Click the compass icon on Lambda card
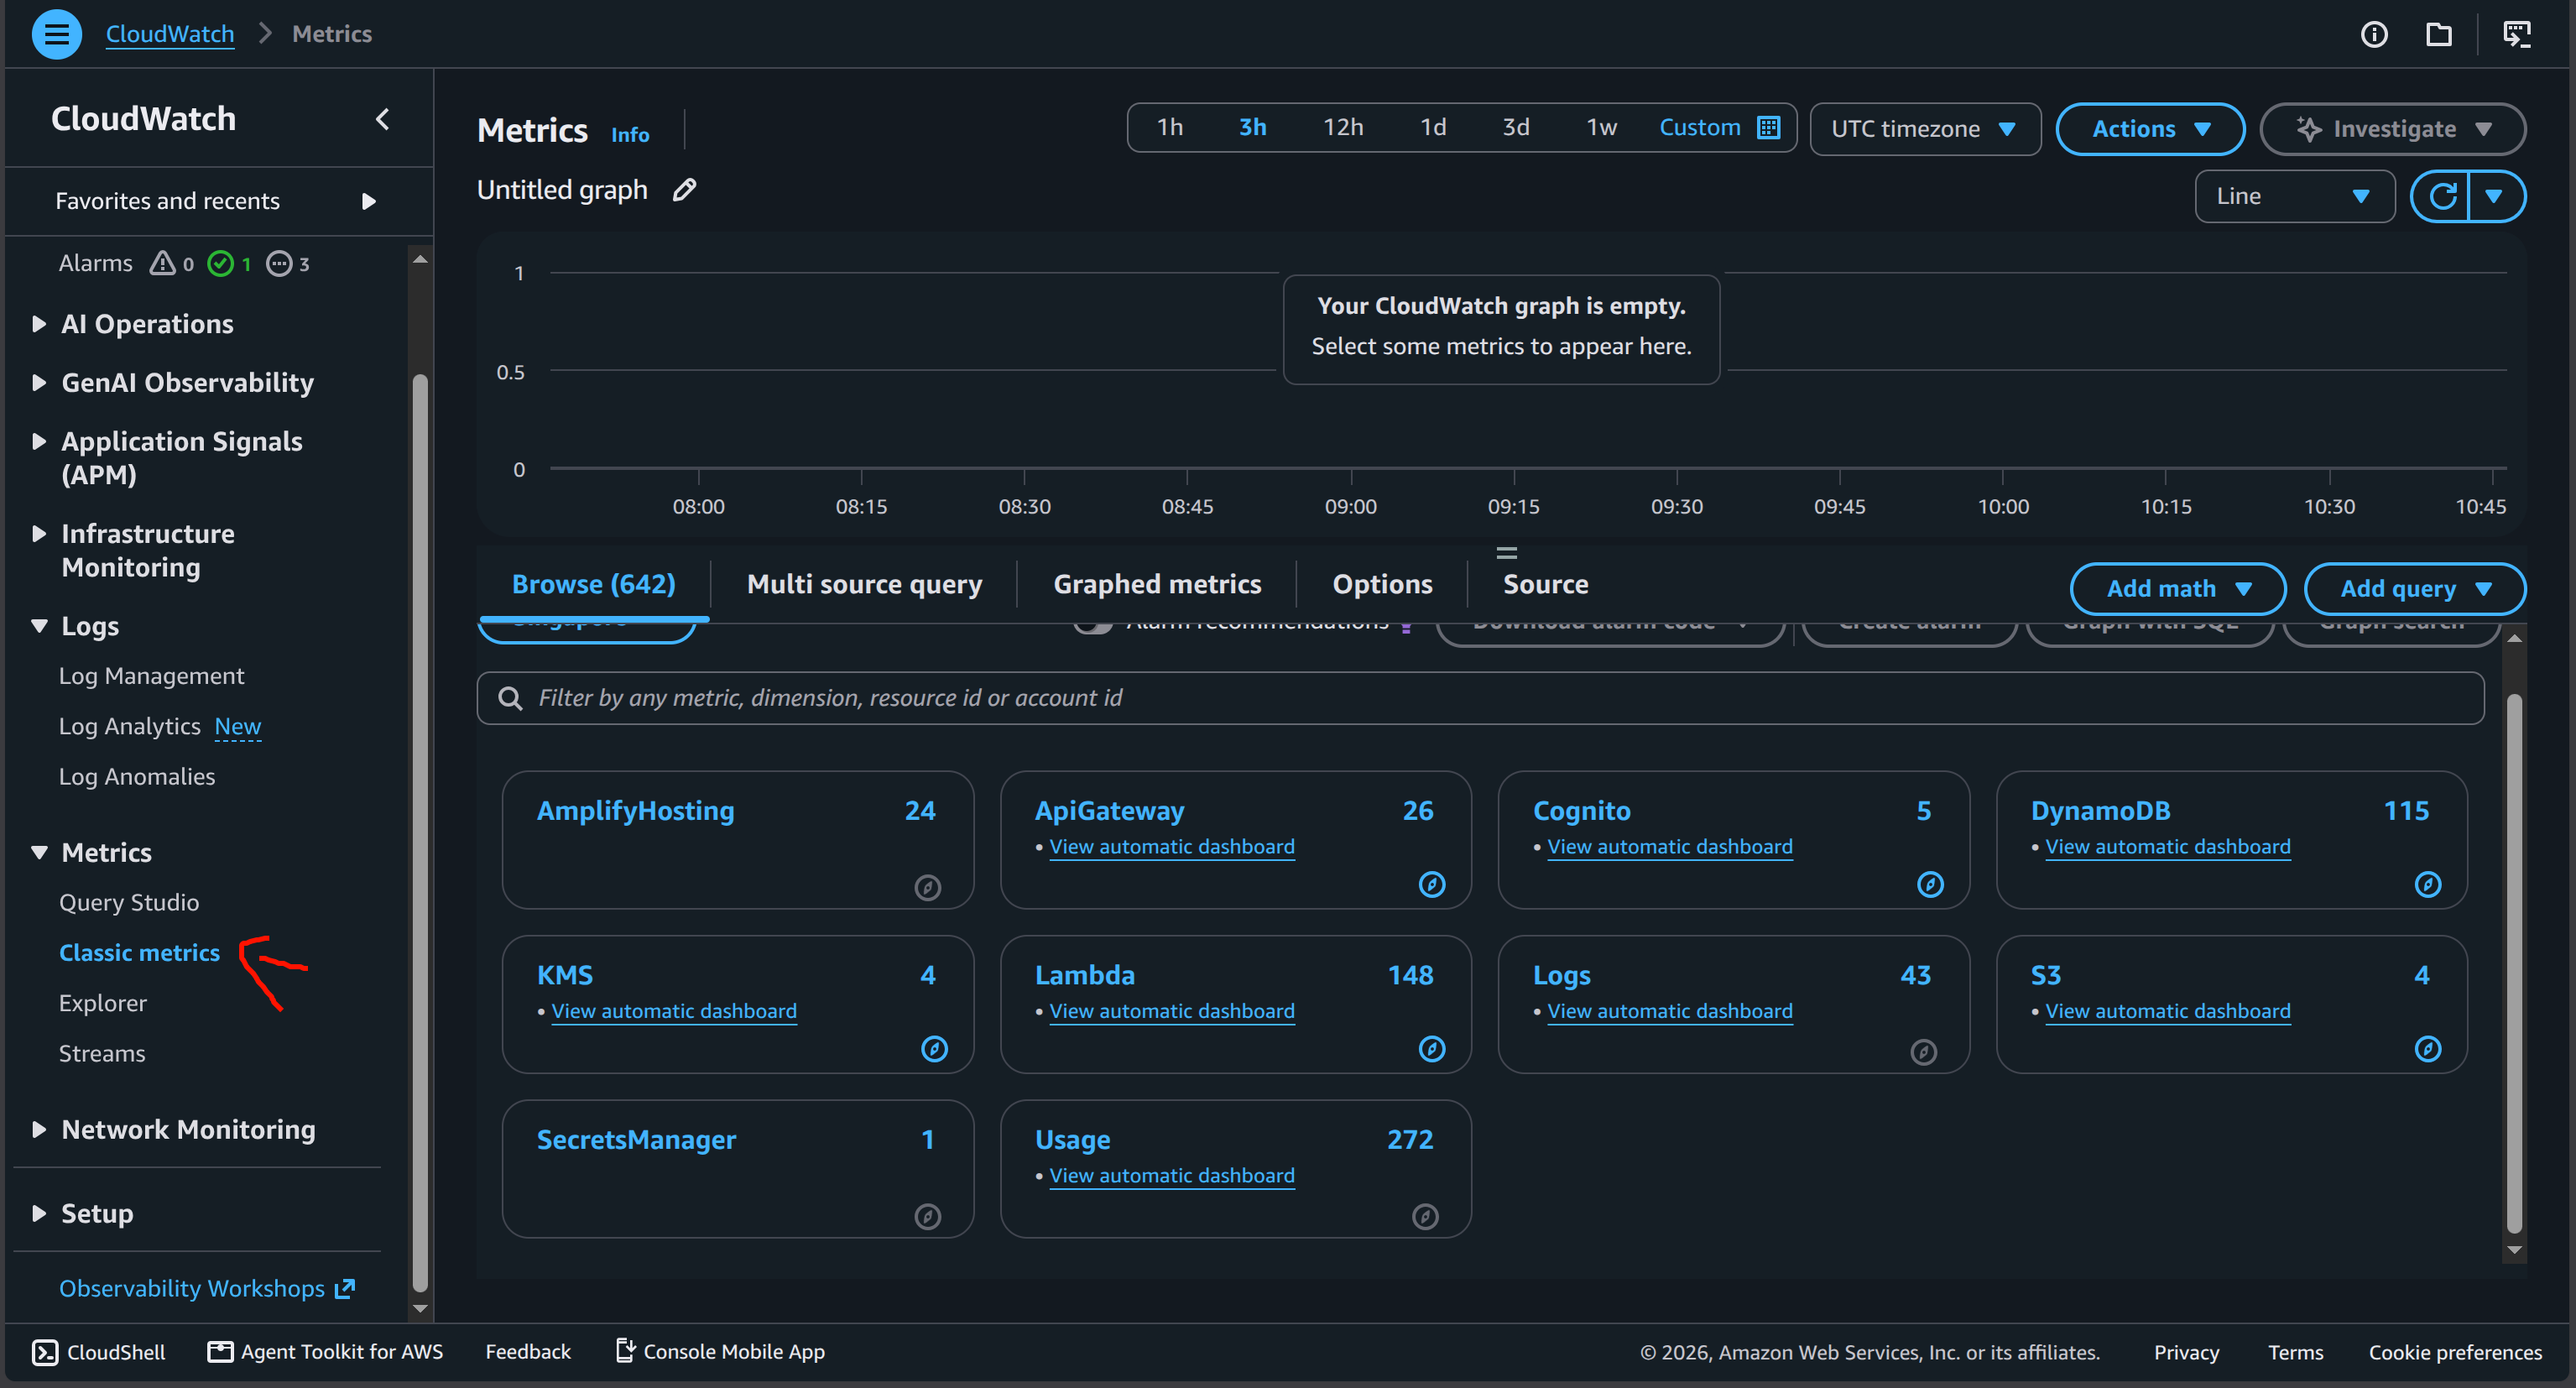 1431,1049
